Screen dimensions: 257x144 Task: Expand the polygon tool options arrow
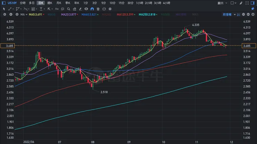click(x=21, y=9)
